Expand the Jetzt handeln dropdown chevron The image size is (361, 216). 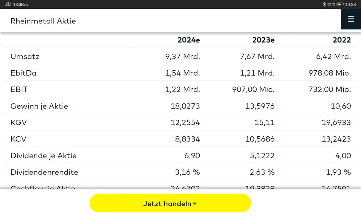[x=195, y=203]
